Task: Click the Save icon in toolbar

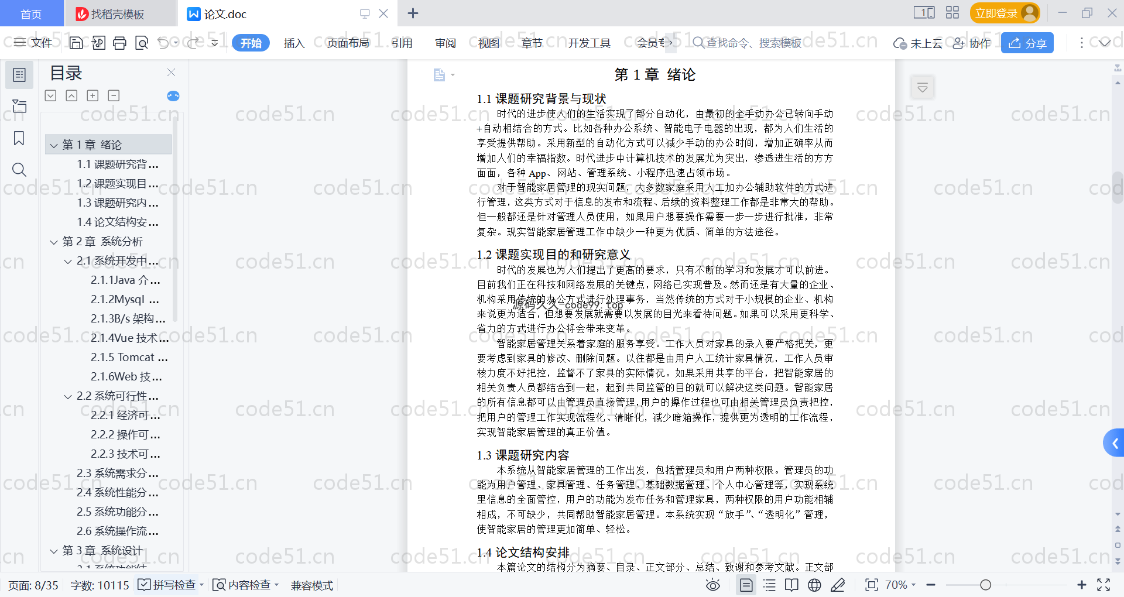Action: (76, 43)
